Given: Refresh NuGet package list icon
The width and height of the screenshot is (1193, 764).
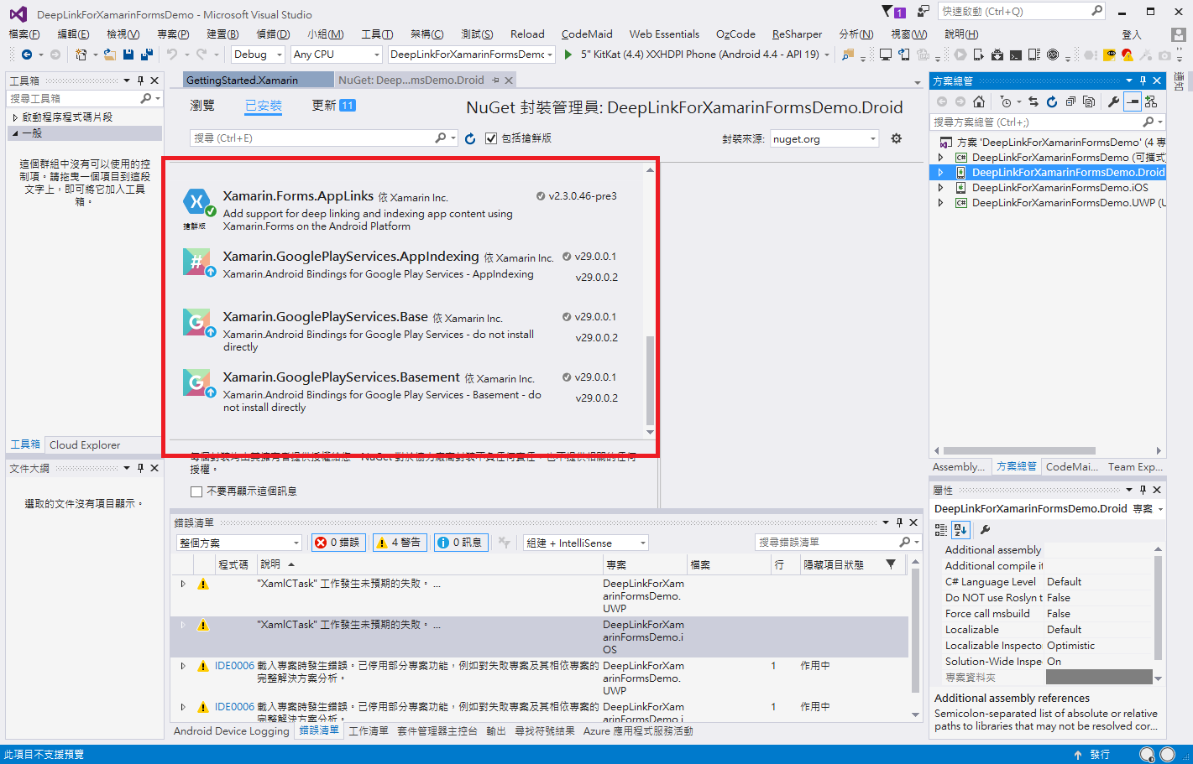Looking at the screenshot, I should pyautogui.click(x=470, y=138).
